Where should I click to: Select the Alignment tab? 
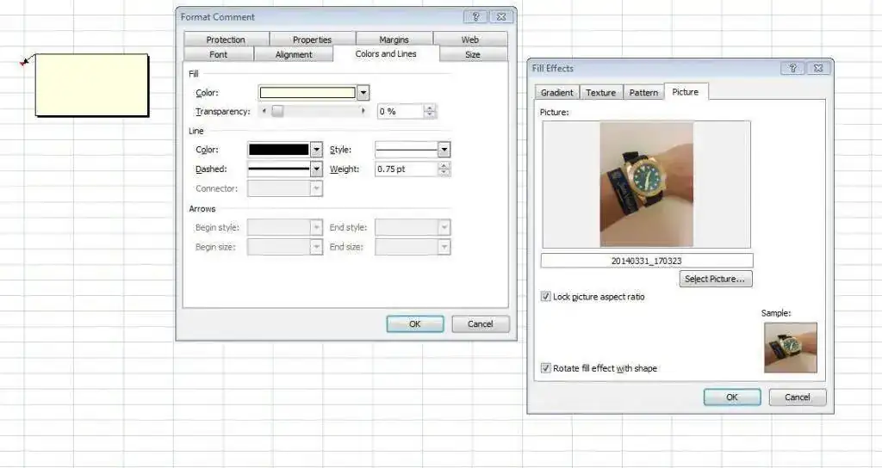294,54
